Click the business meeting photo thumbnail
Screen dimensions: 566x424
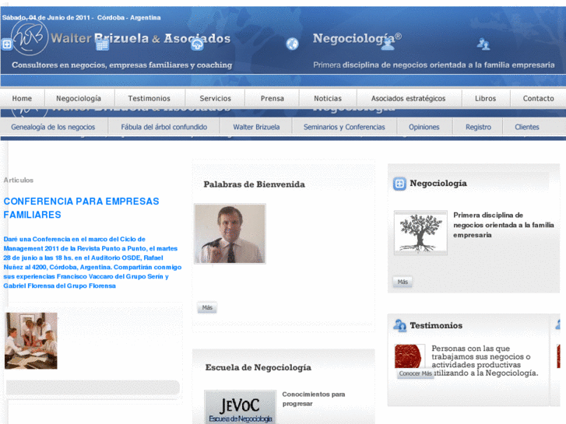(x=31, y=341)
